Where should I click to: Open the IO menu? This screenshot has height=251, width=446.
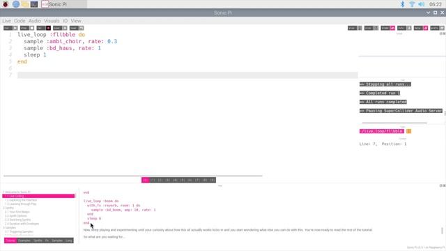65,21
